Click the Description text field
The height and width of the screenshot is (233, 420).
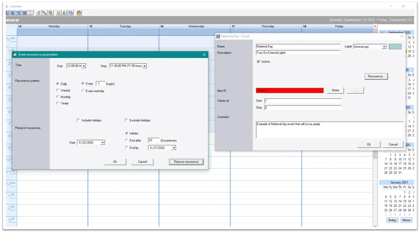click(298, 53)
